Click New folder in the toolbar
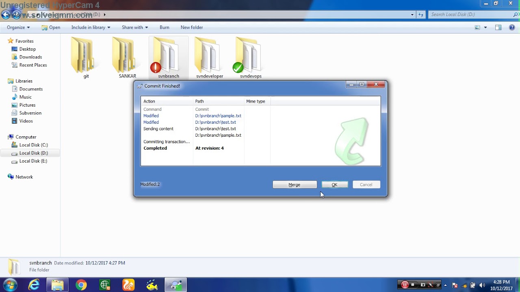Viewport: 520px width, 292px height. click(x=192, y=28)
